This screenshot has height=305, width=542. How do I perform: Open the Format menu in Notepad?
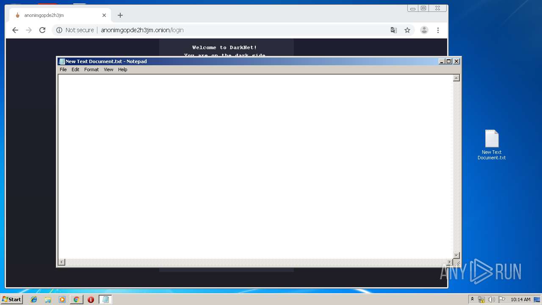[91, 69]
